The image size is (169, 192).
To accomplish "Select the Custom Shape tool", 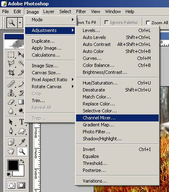I will click(22, 131).
